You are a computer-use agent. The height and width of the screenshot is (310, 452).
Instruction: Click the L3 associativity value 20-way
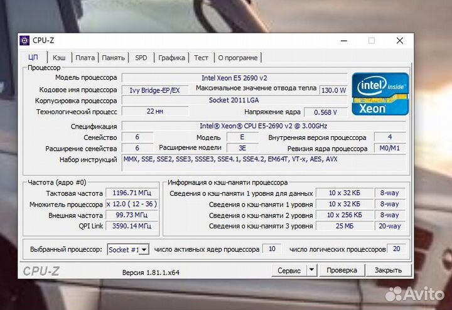pos(389,226)
